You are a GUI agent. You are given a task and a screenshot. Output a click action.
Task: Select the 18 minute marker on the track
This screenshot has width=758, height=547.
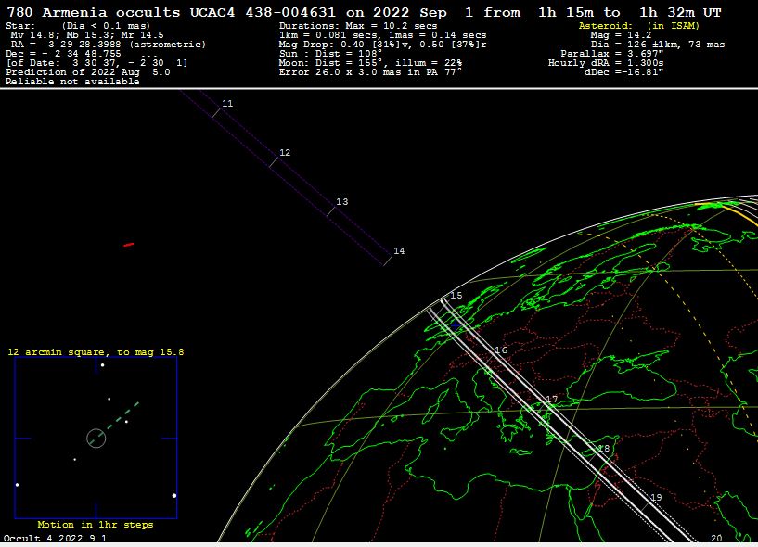(604, 449)
